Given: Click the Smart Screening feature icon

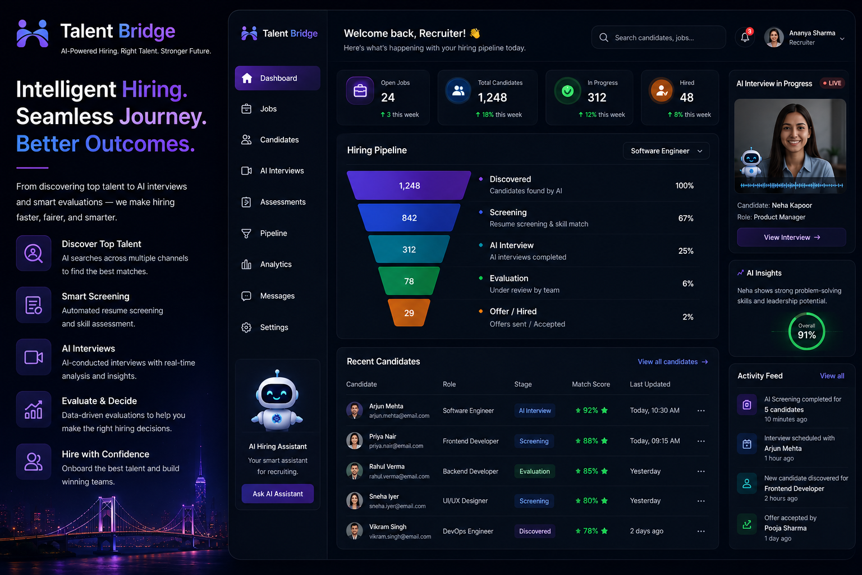Looking at the screenshot, I should click(x=34, y=305).
